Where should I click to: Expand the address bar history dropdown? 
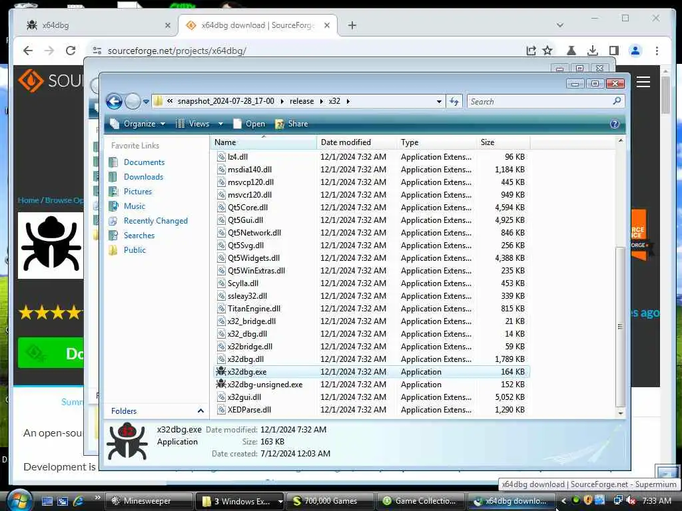439,101
